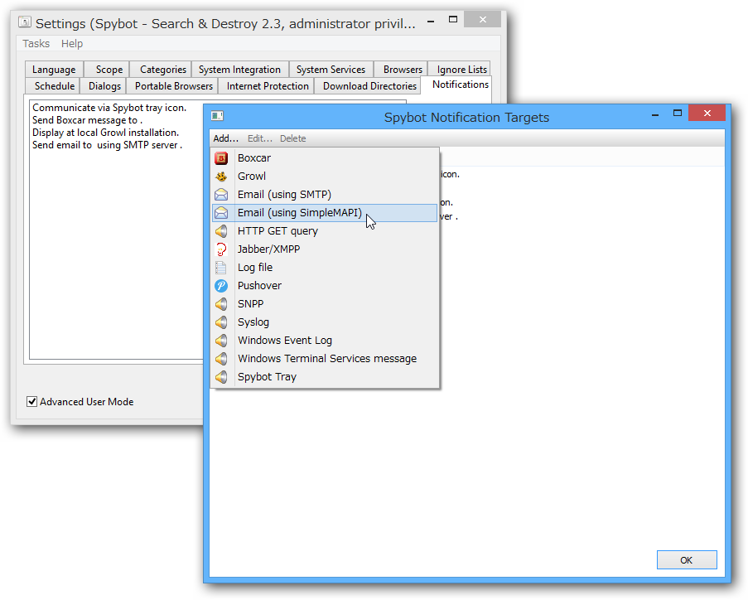The height and width of the screenshot is (600, 748).
Task: Click the Spybot Tray megaphone icon
Action: pos(221,377)
